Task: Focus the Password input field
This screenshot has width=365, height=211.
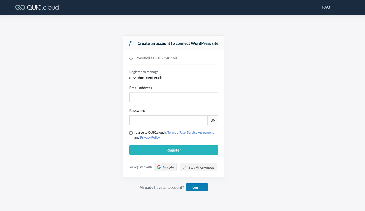Action: point(168,120)
